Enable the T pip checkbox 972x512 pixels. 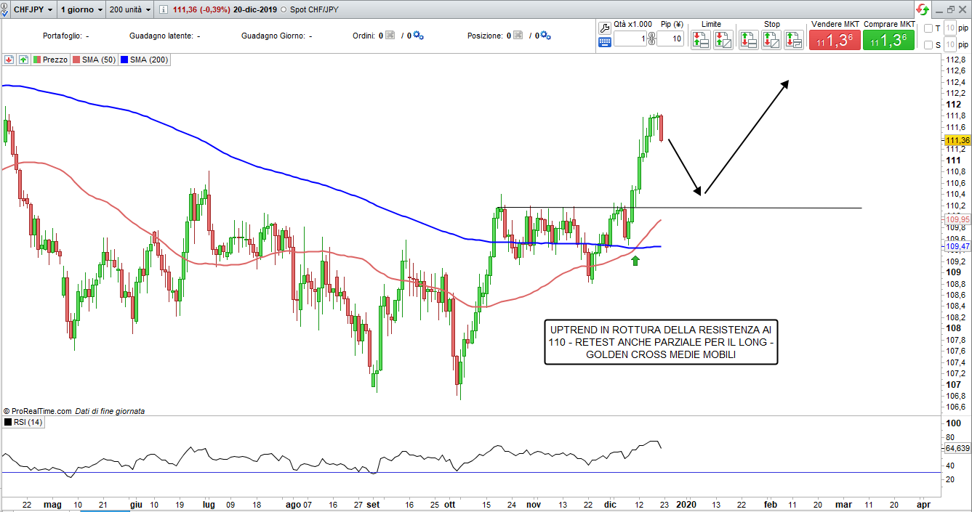tap(928, 28)
